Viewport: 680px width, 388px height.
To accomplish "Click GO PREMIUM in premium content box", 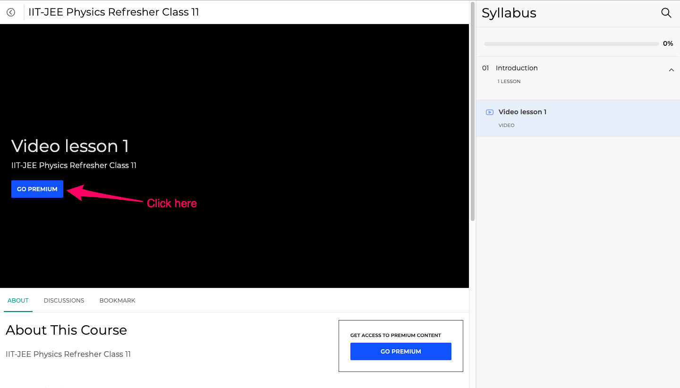I will [401, 352].
